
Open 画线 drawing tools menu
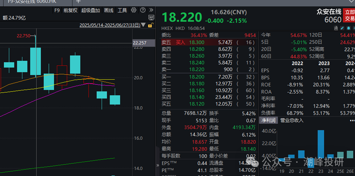pos(109,10)
